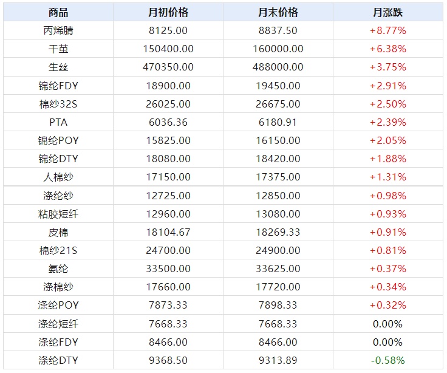The image size is (447, 373).
Task: Select the +8.77% monthly change cell
Action: (x=387, y=30)
